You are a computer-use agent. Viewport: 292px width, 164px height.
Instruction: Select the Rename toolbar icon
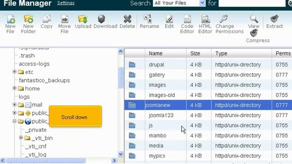(x=148, y=19)
